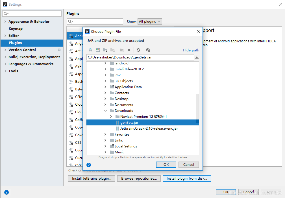This screenshot has height=198, width=285.
Task: Expand the Editor section in the Settings sidebar
Action: pyautogui.click(x=5, y=36)
